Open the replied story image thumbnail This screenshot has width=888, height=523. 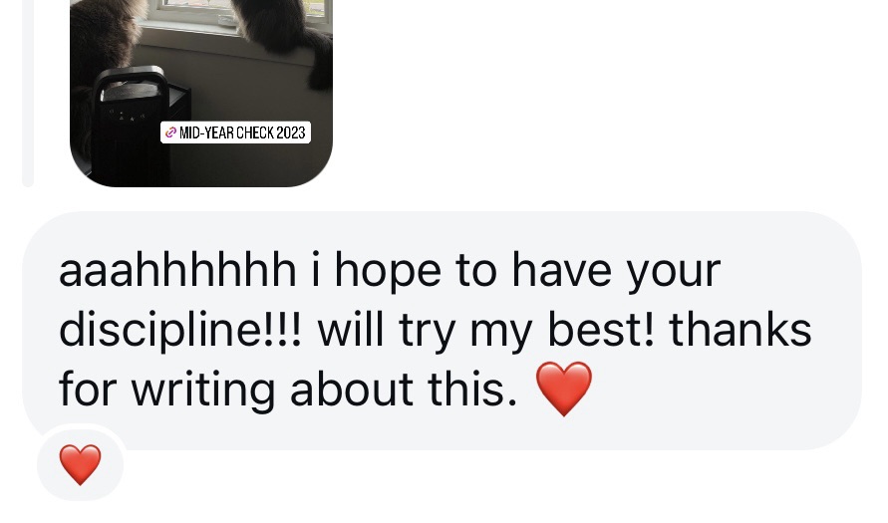201,94
